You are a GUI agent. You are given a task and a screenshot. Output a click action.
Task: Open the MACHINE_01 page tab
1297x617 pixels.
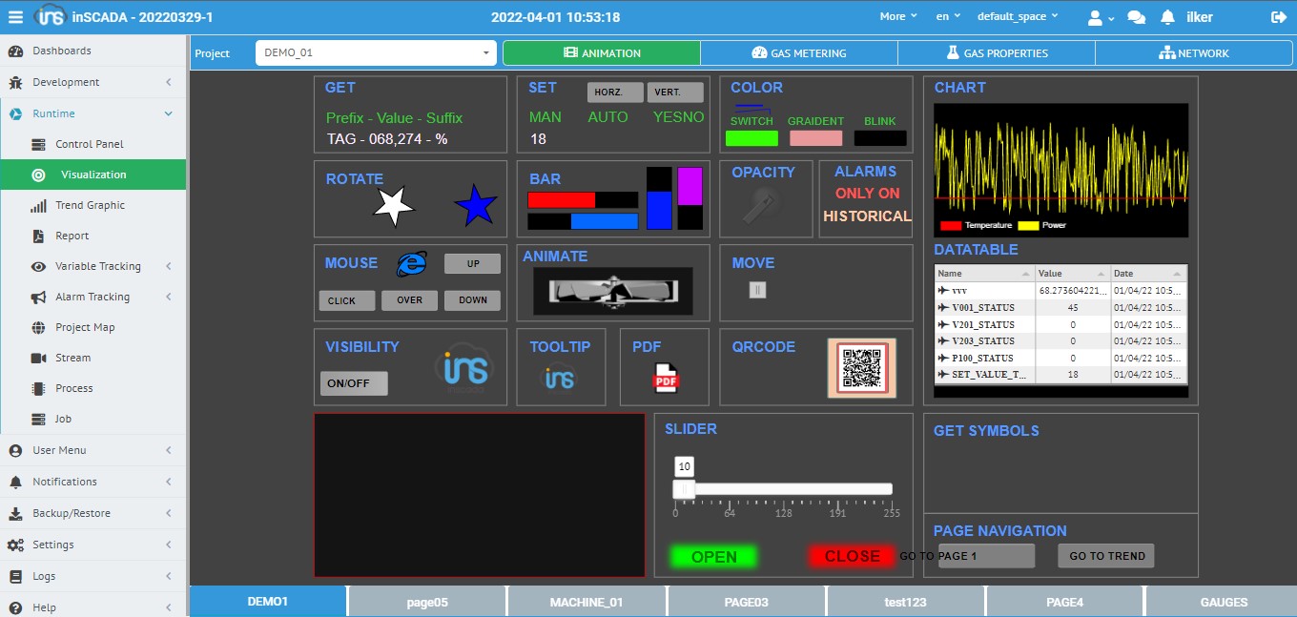[587, 602]
